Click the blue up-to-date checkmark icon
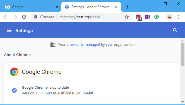This screenshot has width=185, height=105. coord(14,90)
